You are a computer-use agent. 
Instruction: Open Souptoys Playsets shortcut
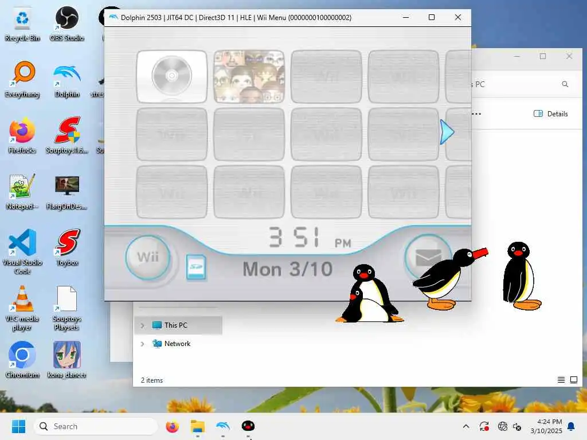[x=67, y=308]
